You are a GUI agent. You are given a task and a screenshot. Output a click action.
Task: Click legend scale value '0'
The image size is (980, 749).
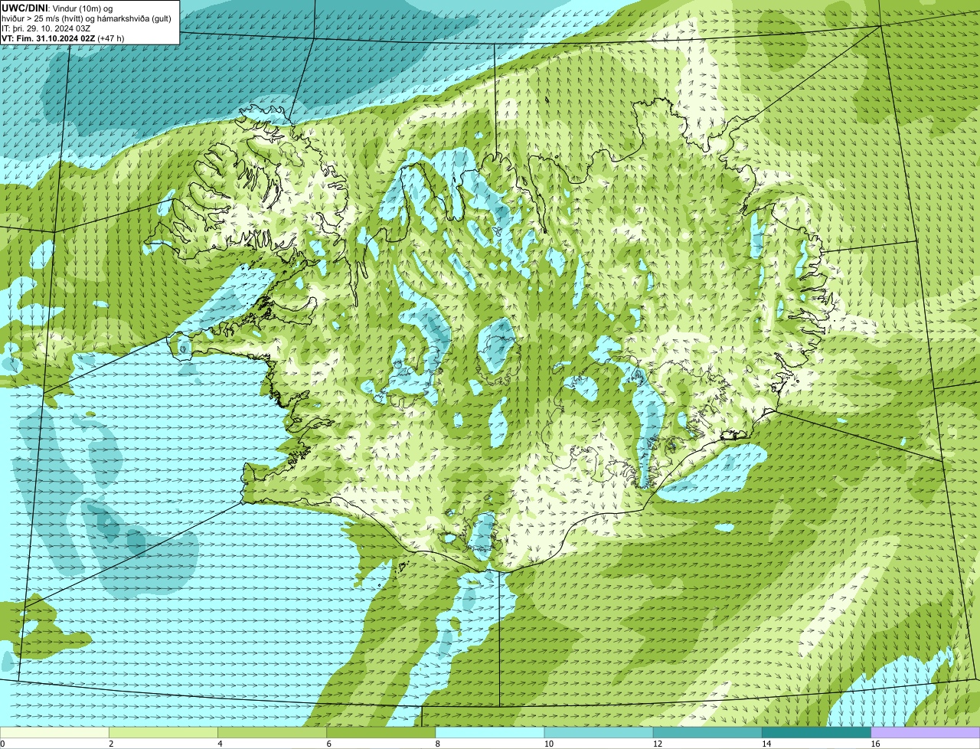[x=2, y=744]
